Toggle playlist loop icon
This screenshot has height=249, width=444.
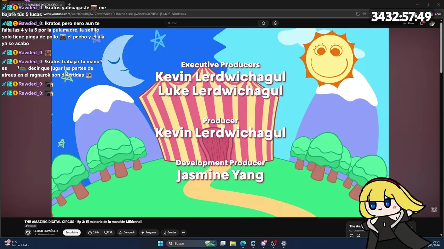point(351,236)
